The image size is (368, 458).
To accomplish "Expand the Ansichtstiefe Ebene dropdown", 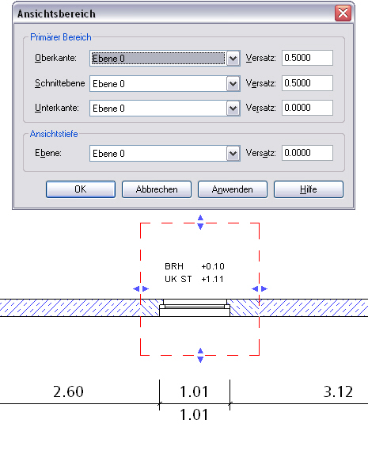I will (x=233, y=154).
